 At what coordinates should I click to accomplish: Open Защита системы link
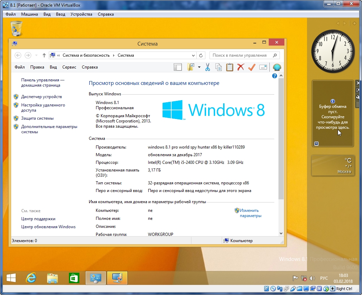pos(37,118)
